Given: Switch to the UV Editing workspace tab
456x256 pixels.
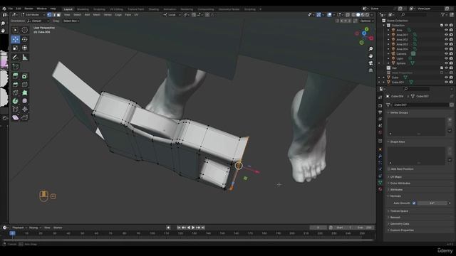Looking at the screenshot, I should pos(116,9).
